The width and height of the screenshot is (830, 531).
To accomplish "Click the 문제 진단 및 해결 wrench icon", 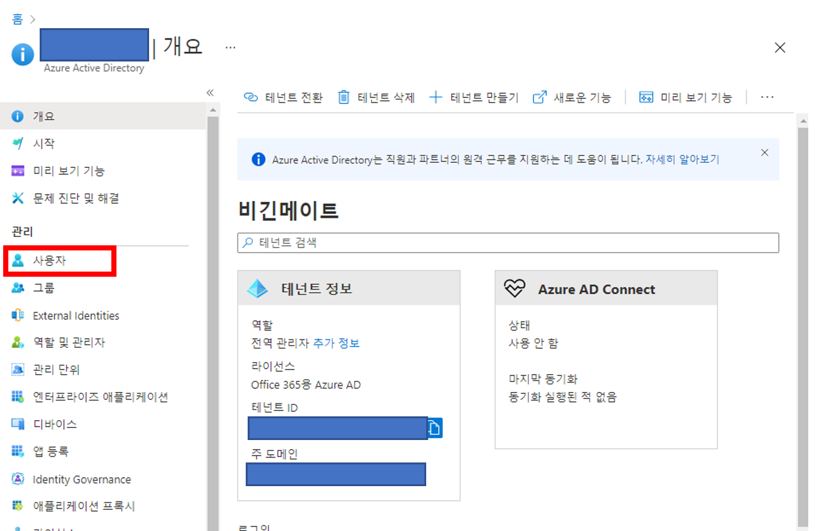I will coord(18,199).
